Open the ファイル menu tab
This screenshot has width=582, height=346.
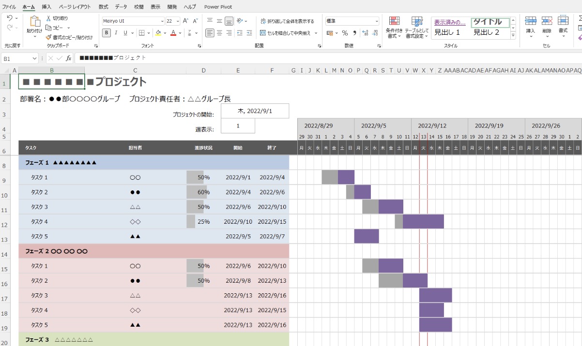coord(9,7)
